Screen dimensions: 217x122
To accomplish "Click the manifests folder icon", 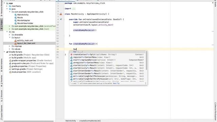I will [10, 6].
